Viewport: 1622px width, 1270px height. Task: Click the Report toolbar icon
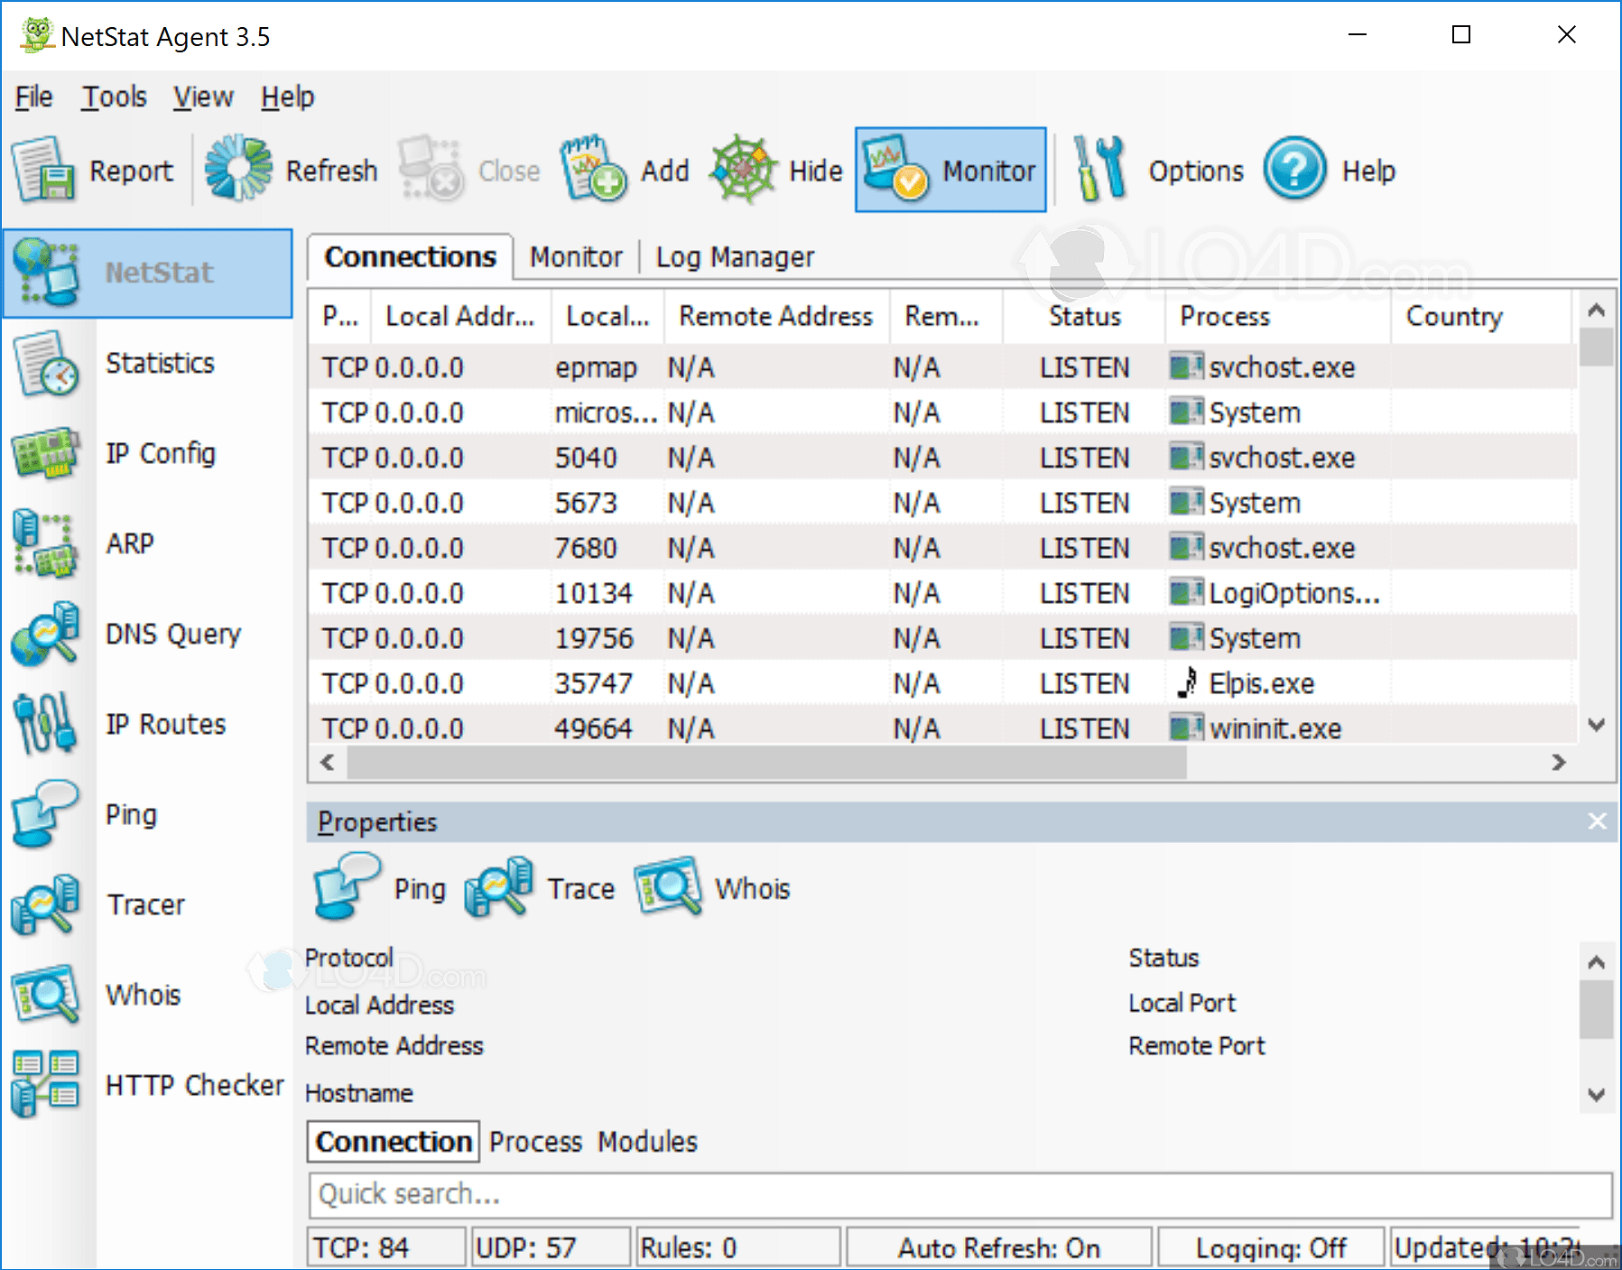click(42, 169)
